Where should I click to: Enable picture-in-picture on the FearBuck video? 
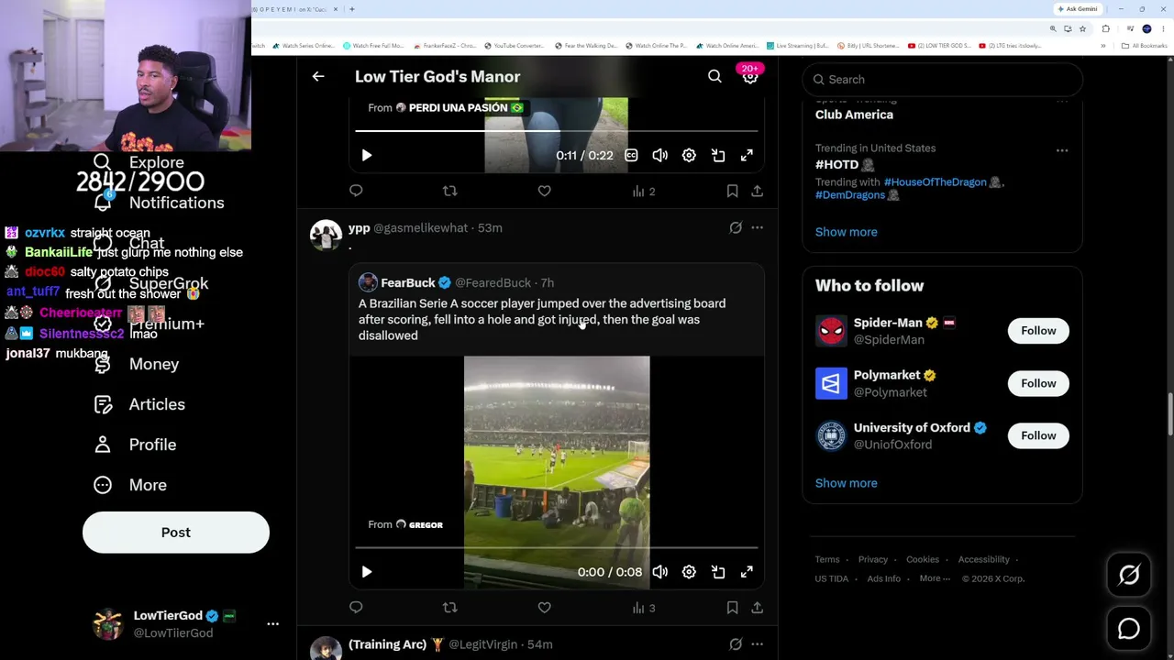pos(718,572)
